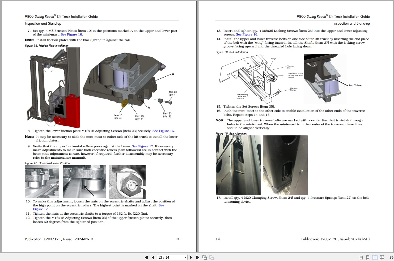Viewport: 394px width, 261px height.
Task: Switch to single page layout
Action: pos(361,257)
